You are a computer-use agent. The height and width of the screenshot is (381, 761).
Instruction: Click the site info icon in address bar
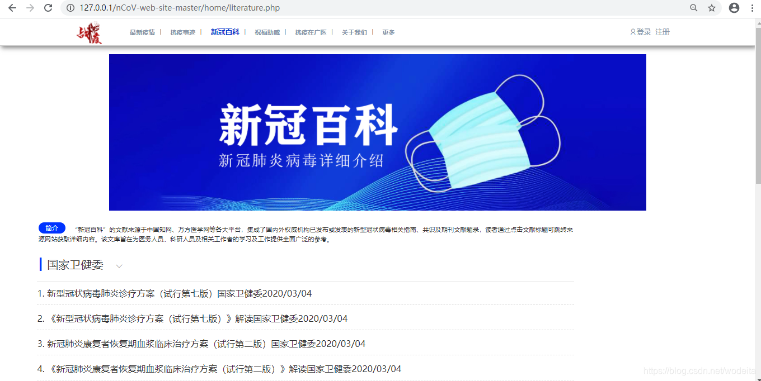(71, 8)
